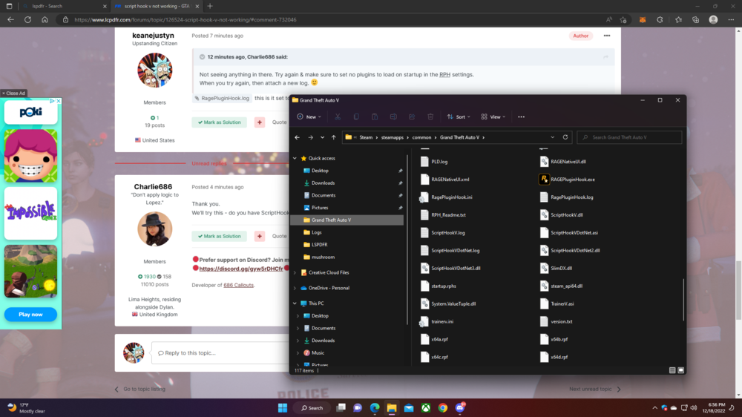The height and width of the screenshot is (417, 742).
Task: Open Xbox app from taskbar
Action: pyautogui.click(x=426, y=407)
